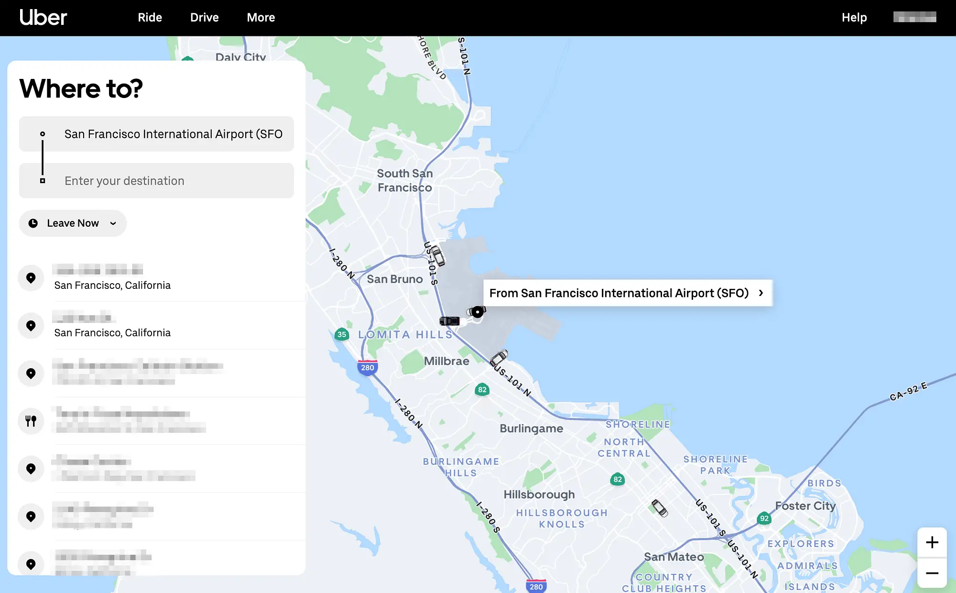Screen dimensions: 956x593
Task: Click pin icon of second suggested location
Action: click(31, 326)
